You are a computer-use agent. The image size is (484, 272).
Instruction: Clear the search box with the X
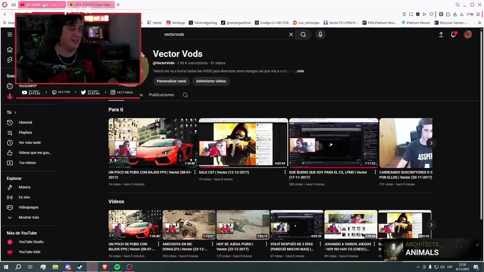point(291,34)
